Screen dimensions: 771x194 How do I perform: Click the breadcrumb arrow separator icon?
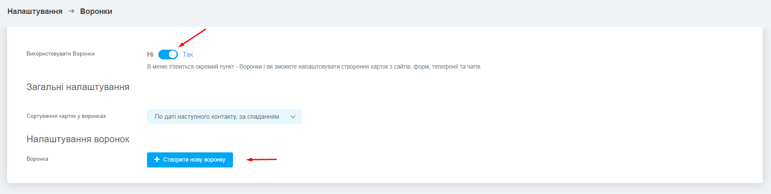point(71,11)
